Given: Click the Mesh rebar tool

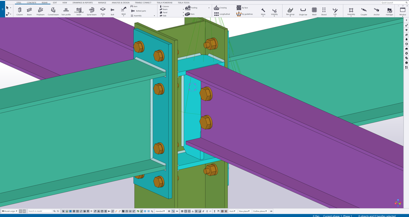Looking at the screenshot, I should (x=314, y=11).
